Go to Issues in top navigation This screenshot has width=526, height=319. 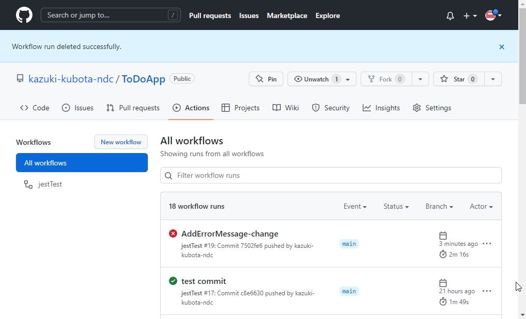(249, 15)
